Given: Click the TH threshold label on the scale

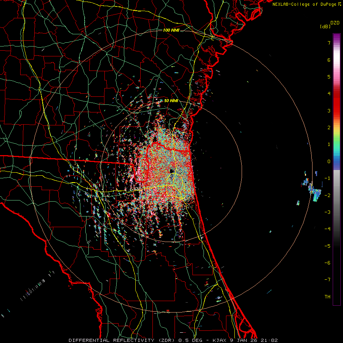Looking at the screenshot, I should point(327,297).
